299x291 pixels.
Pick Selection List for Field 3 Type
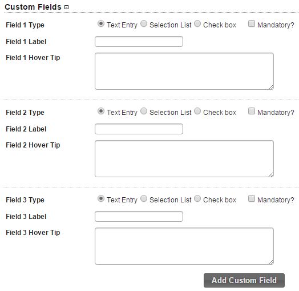click(144, 199)
